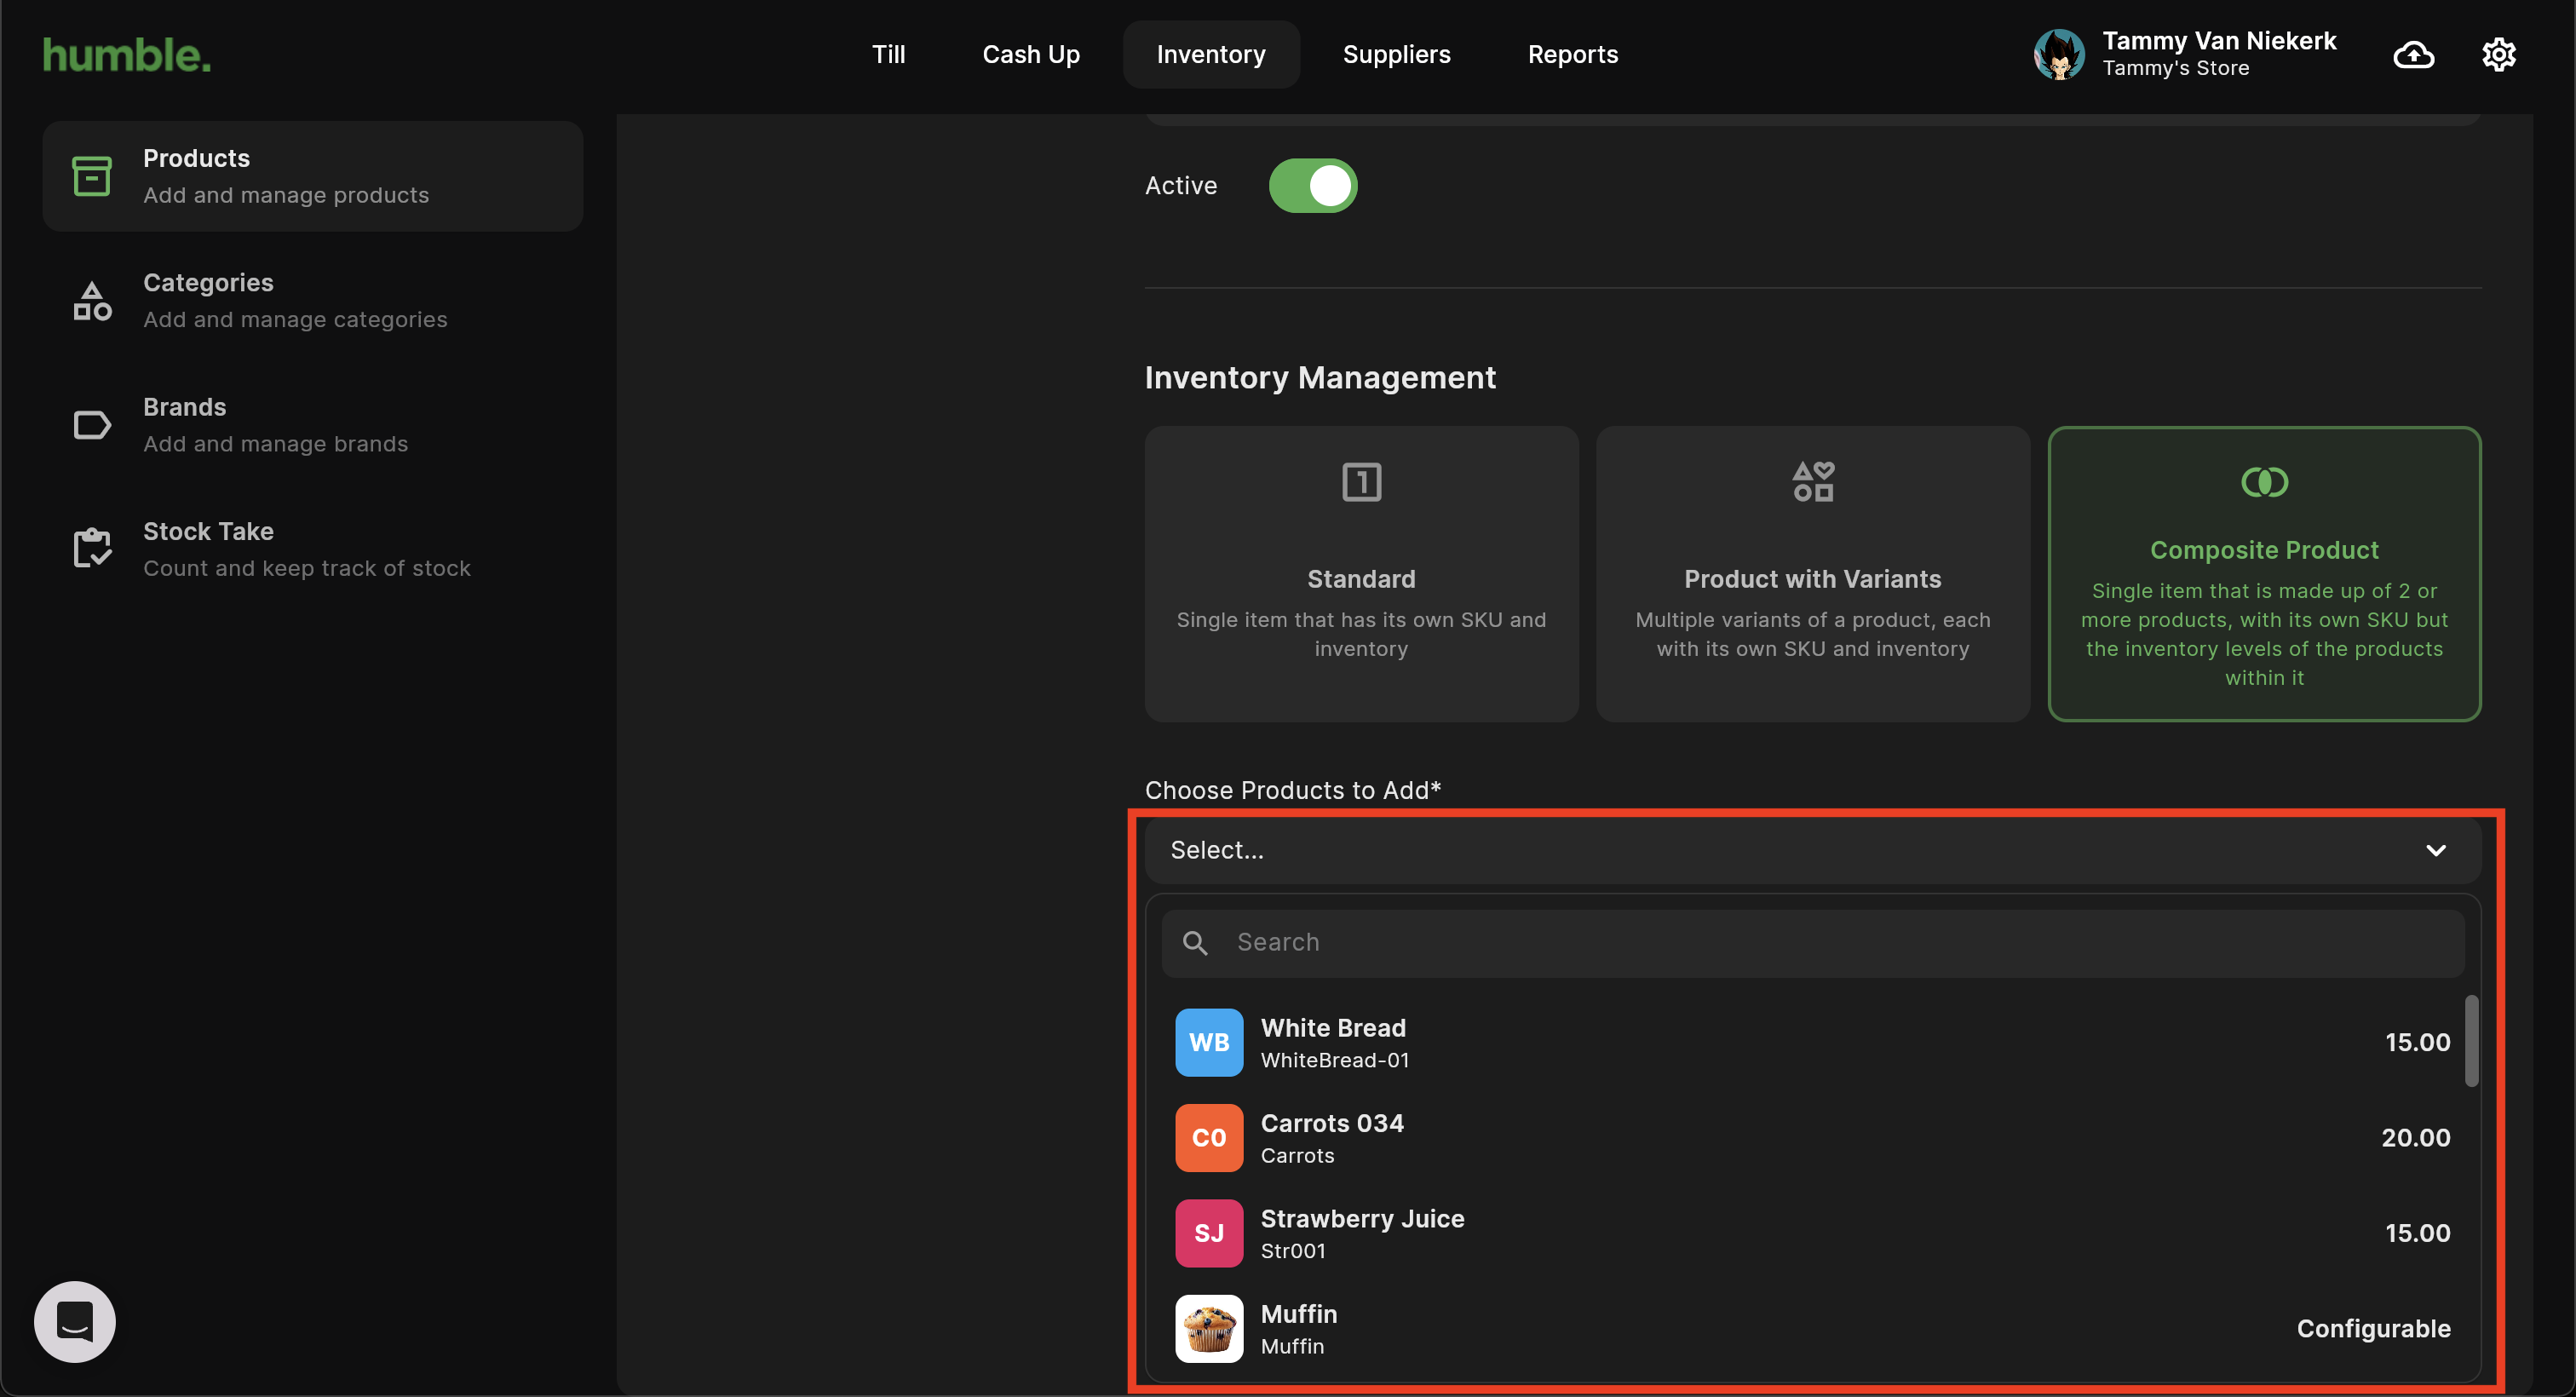Click Tammy's Store label
Screen dimensions: 2576x1397
coord(2175,68)
